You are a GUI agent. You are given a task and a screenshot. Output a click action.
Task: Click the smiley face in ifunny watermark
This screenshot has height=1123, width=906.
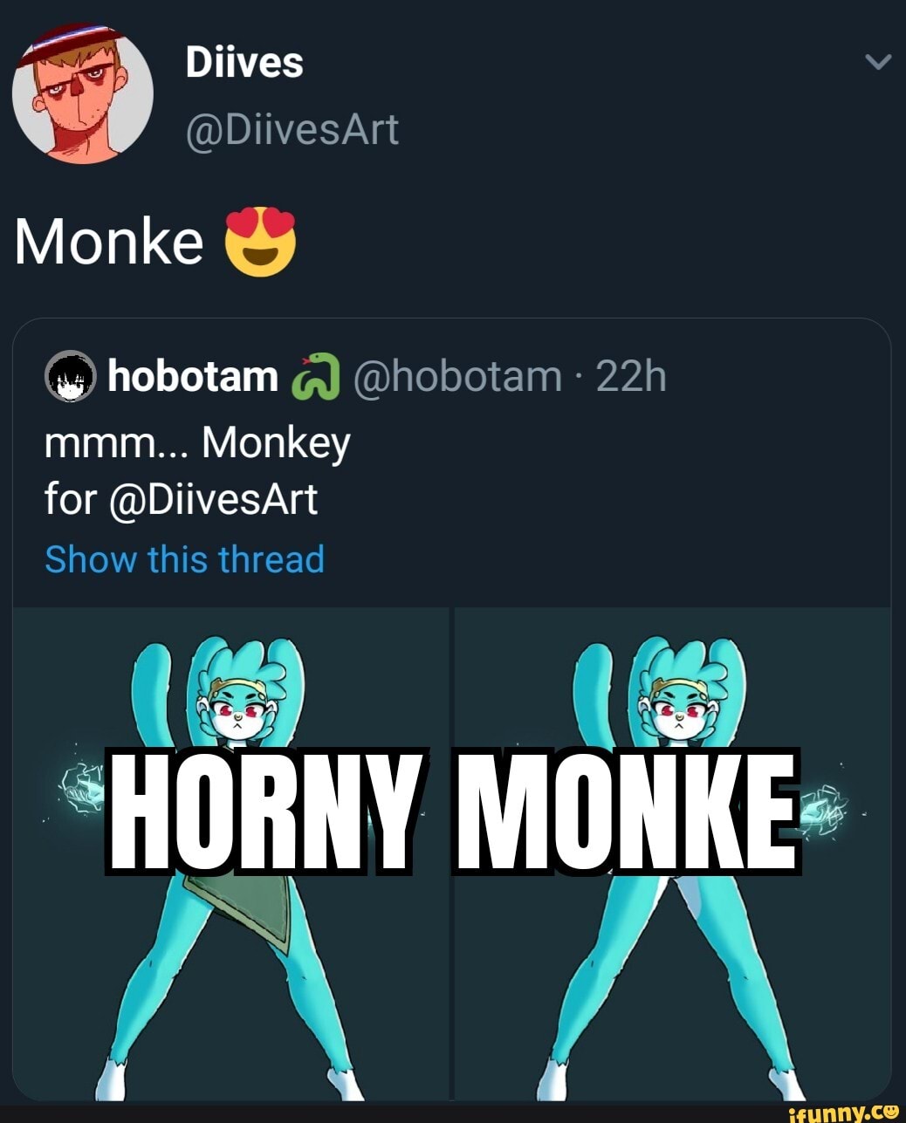pos(890,1109)
